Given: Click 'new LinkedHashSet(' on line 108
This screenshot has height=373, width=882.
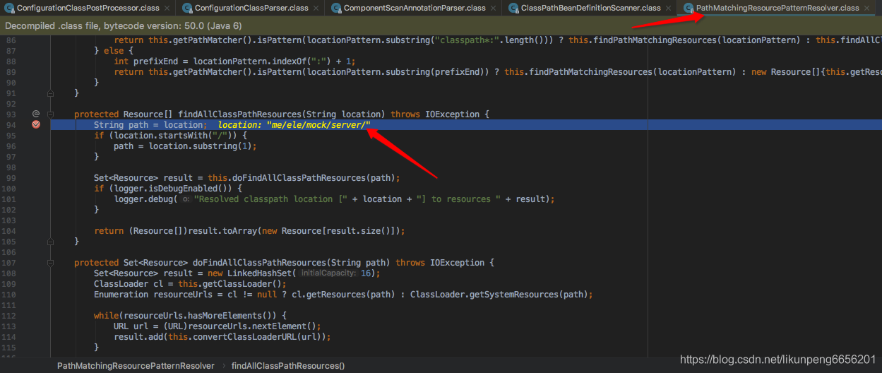Looking at the screenshot, I should click(x=253, y=273).
